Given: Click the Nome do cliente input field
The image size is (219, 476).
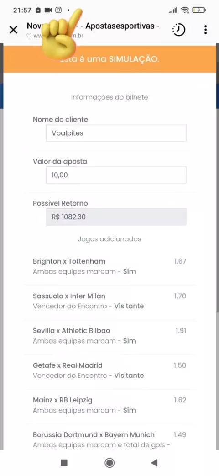Looking at the screenshot, I should coord(116,133).
